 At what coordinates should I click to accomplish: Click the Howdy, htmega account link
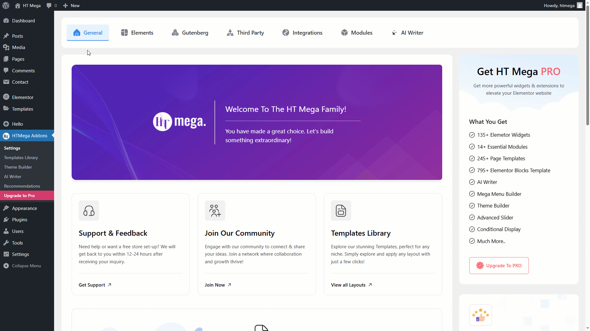click(x=563, y=6)
